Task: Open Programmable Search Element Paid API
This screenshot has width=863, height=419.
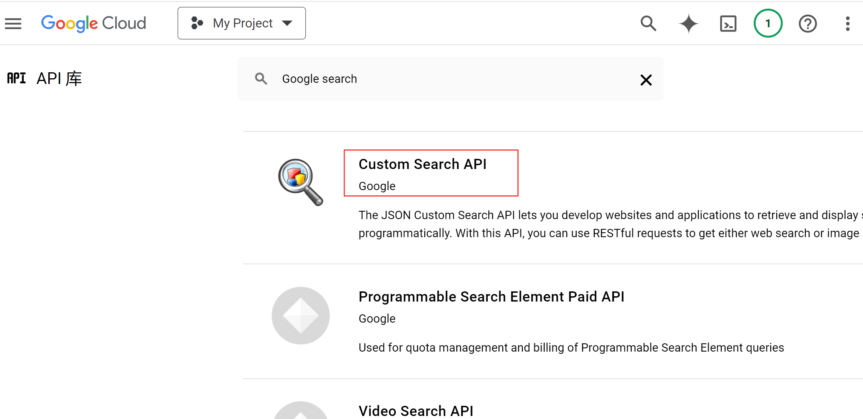Action: pos(491,297)
